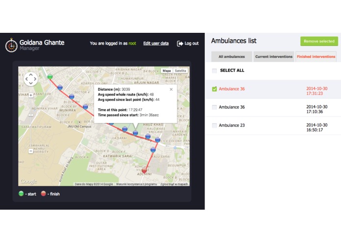Open Edit user data link
The height and width of the screenshot is (242, 341).
click(x=156, y=44)
